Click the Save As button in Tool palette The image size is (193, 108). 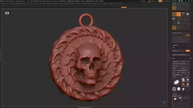pos(185,62)
